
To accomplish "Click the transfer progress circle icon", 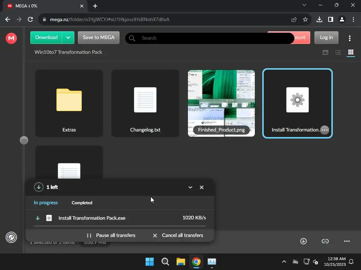I will 39,187.
